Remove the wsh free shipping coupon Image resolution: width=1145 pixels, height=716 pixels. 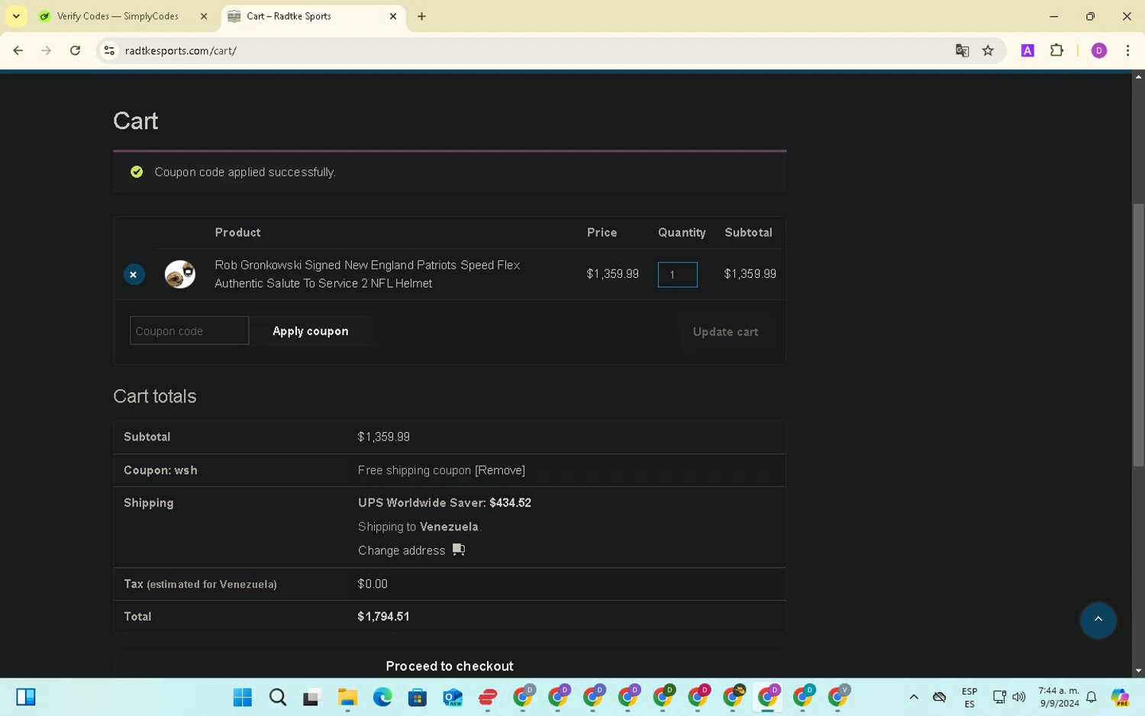[x=500, y=470]
